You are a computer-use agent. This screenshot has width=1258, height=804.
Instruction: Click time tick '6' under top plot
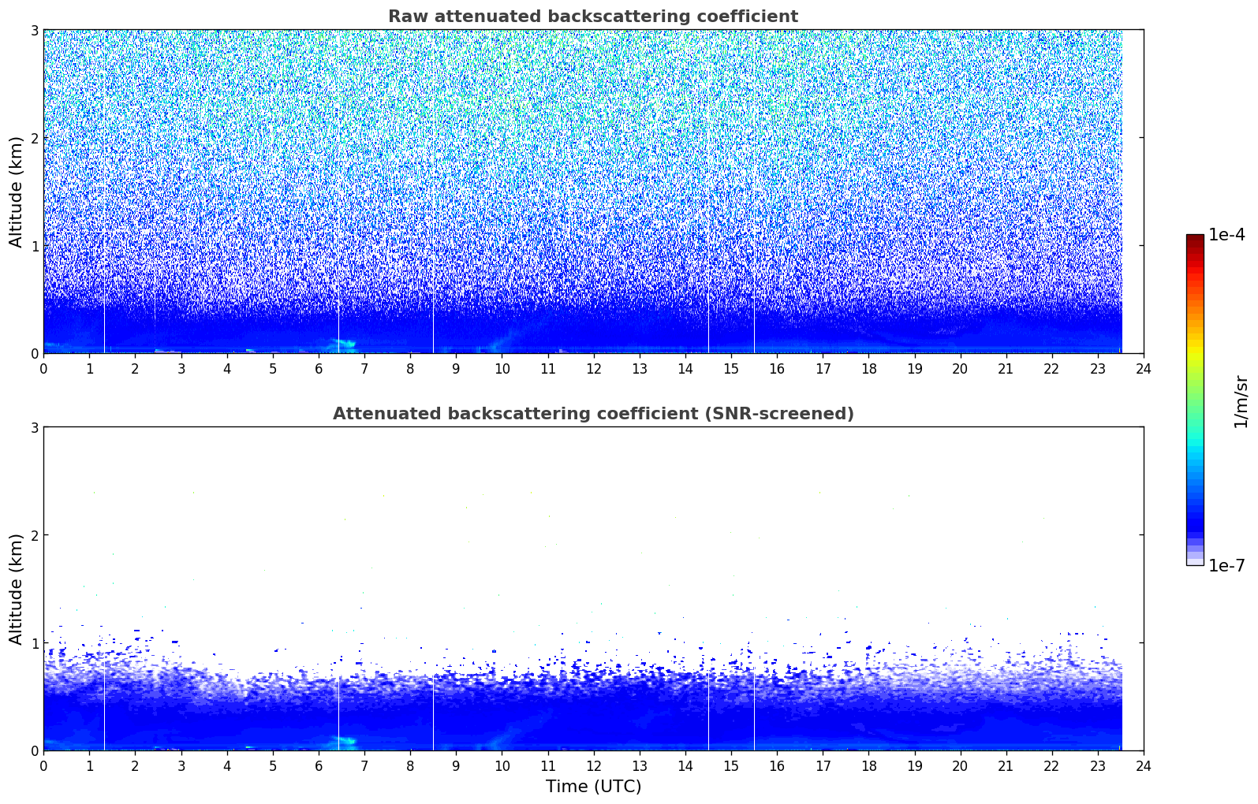coord(319,368)
